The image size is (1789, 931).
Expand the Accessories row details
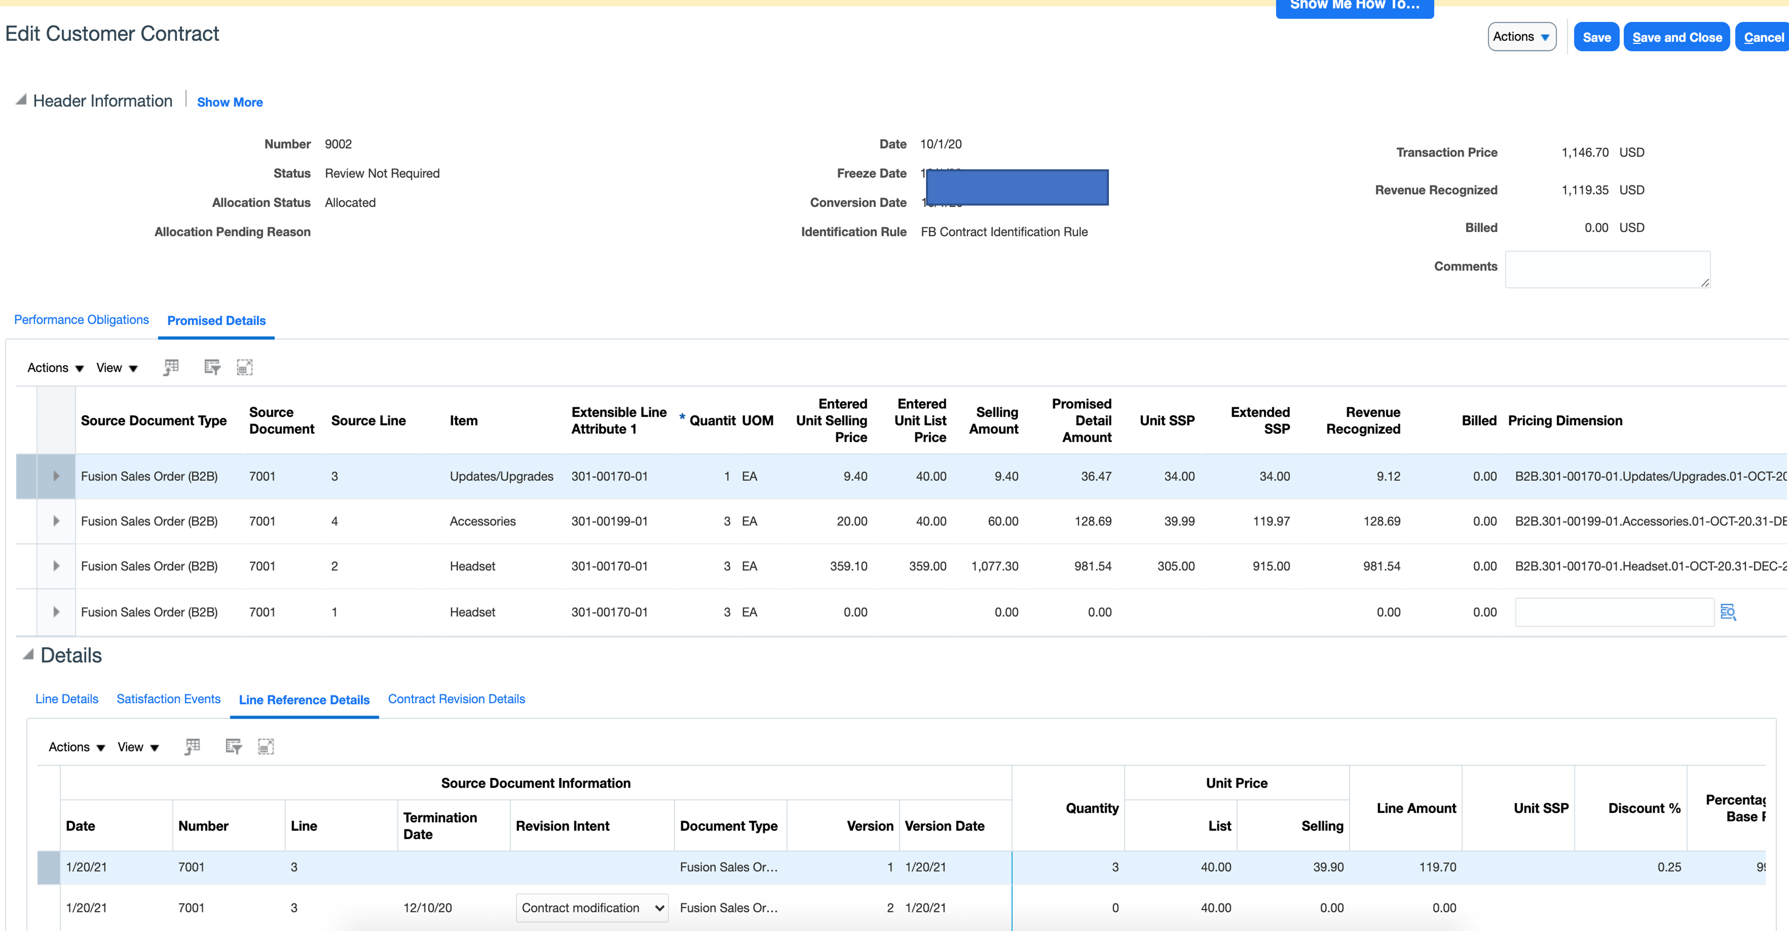coord(56,521)
